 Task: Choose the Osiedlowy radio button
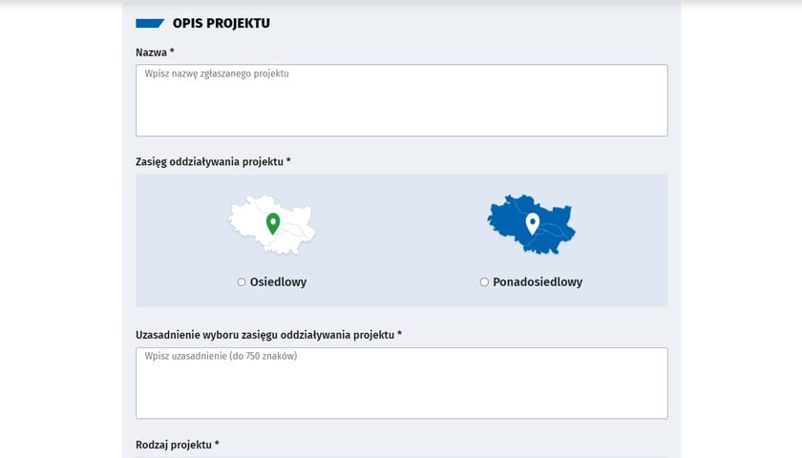tap(242, 282)
